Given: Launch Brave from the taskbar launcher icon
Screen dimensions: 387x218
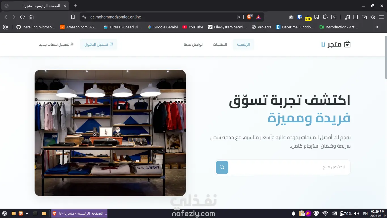Looking at the screenshot, I should pos(20,213).
